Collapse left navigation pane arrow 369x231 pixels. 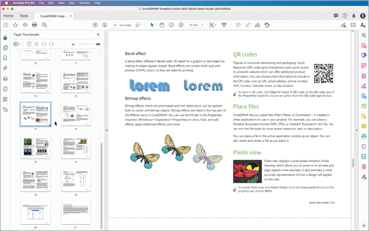coord(107,130)
